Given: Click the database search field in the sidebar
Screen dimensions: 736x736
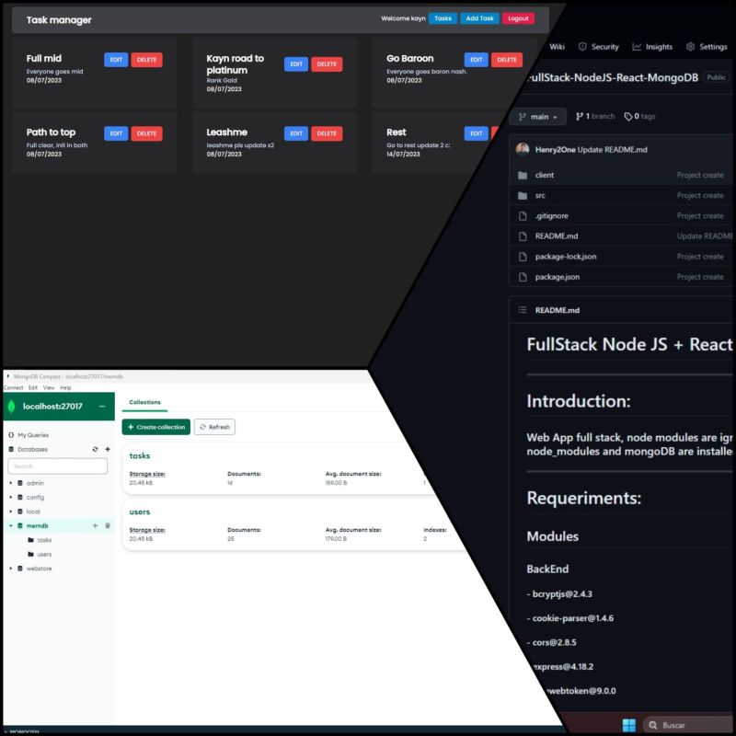Looking at the screenshot, I should point(57,466).
